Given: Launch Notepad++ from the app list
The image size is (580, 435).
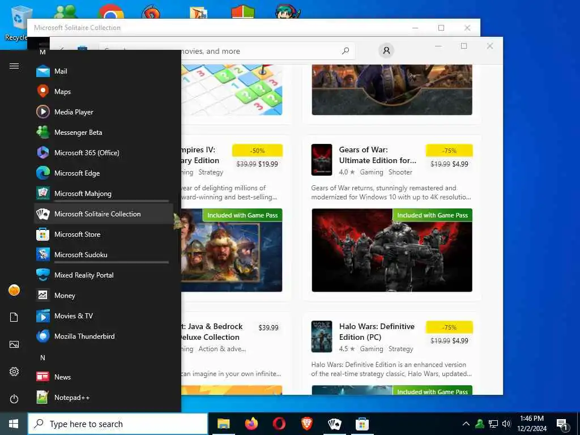Looking at the screenshot, I should 104,397.
